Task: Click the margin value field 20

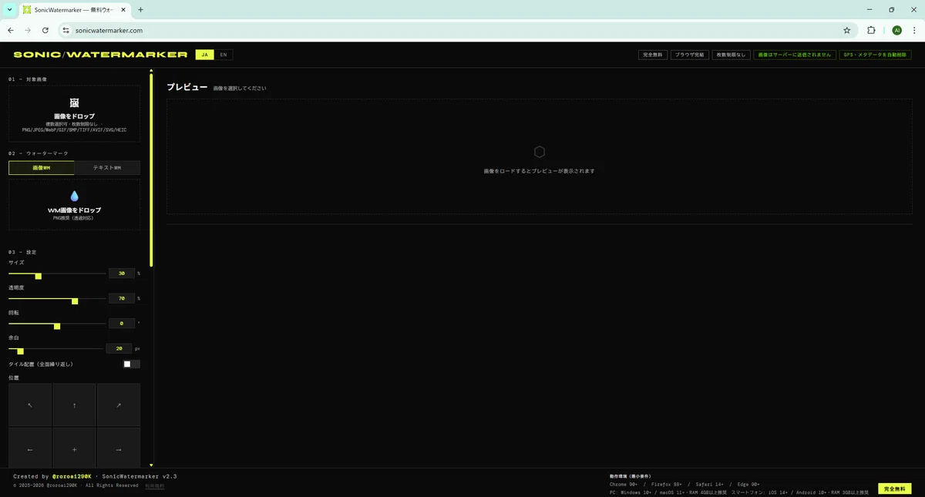Action: [x=119, y=348]
